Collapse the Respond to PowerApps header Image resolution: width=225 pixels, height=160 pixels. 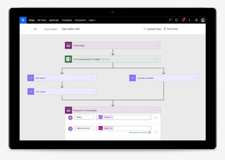(113, 110)
